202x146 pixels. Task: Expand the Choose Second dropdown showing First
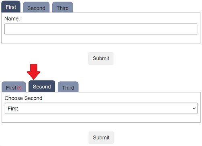101,108
